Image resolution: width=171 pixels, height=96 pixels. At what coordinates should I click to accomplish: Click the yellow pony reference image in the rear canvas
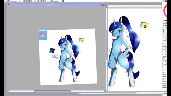coord(144,25)
